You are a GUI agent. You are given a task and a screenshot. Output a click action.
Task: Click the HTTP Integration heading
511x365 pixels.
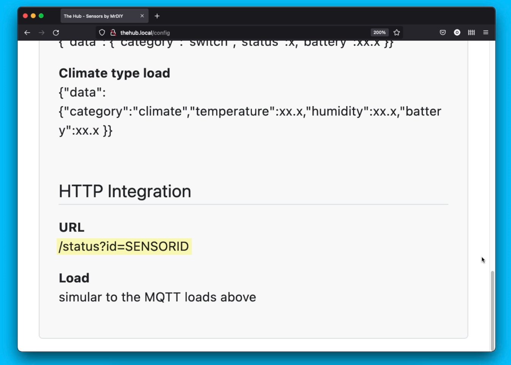[x=125, y=191]
